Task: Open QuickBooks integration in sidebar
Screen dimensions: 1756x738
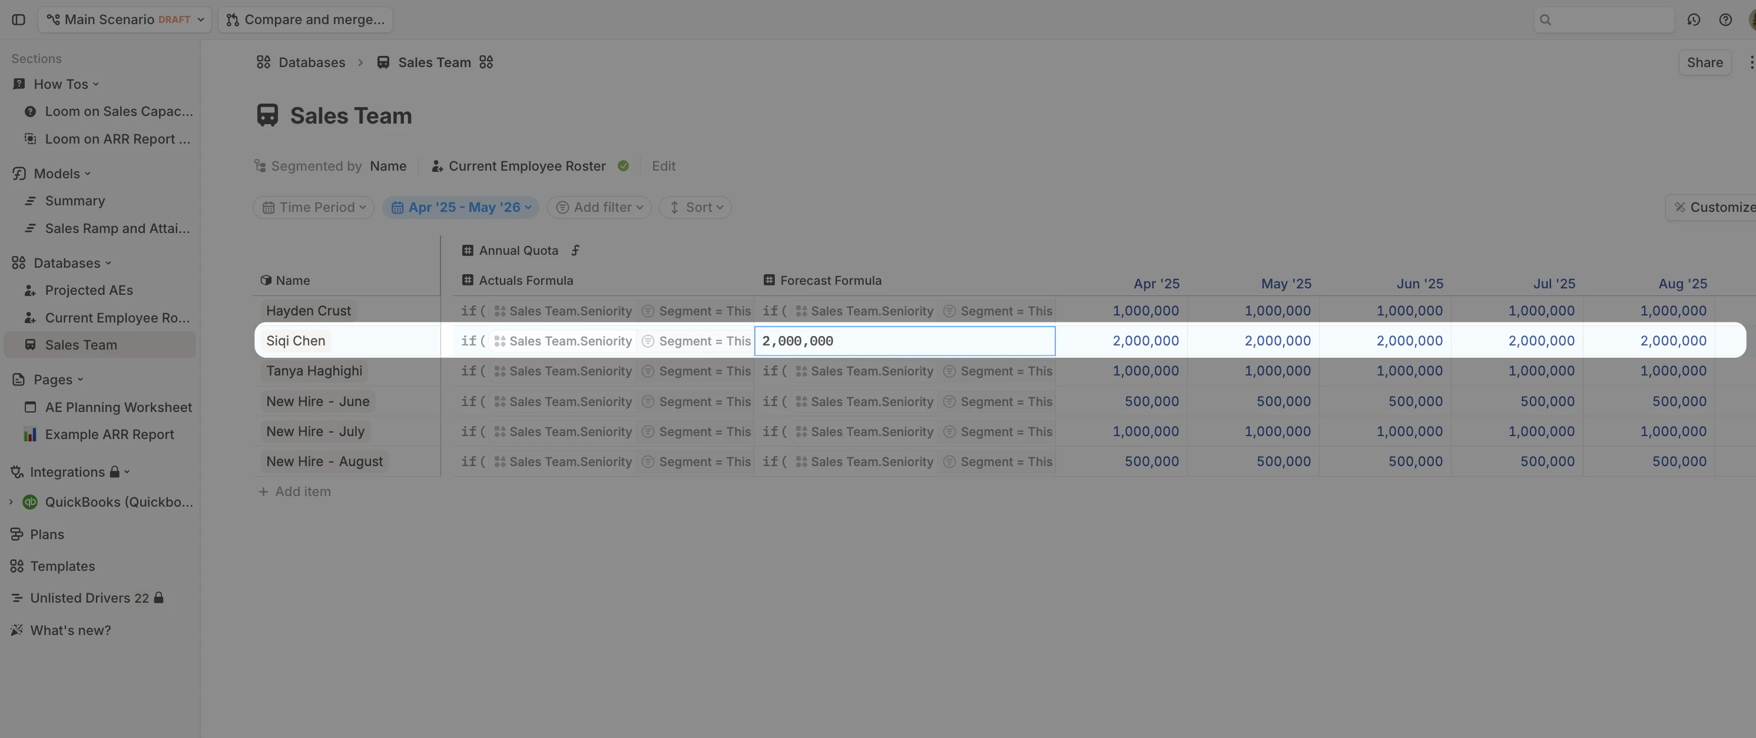Action: (118, 502)
